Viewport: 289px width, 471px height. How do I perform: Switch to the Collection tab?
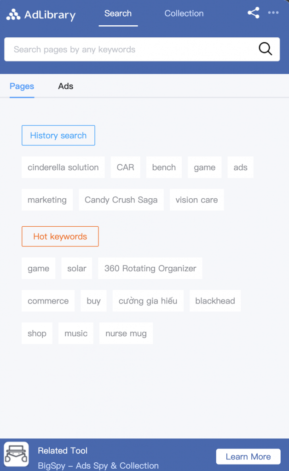coord(184,13)
